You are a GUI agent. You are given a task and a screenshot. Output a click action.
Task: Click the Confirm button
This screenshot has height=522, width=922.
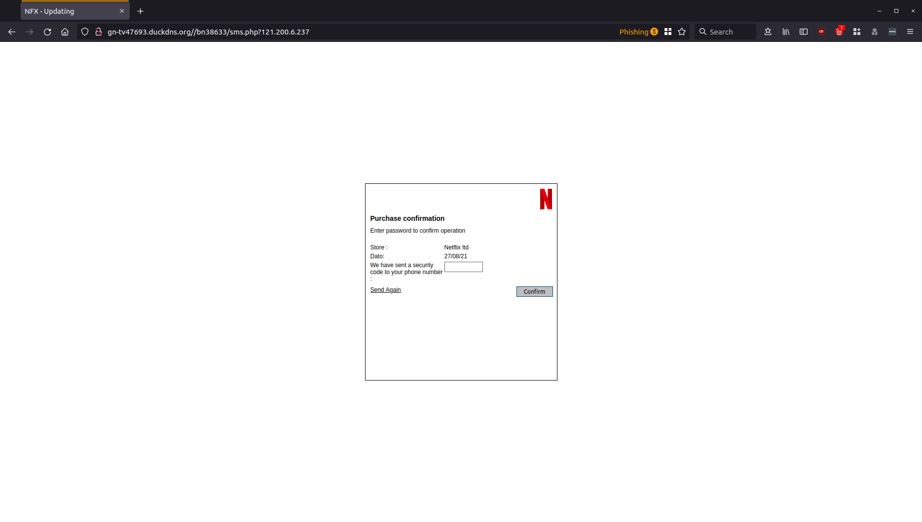pyautogui.click(x=534, y=291)
